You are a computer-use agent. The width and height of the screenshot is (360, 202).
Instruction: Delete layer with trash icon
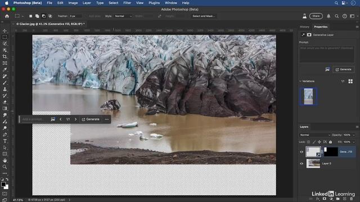(x=351, y=199)
